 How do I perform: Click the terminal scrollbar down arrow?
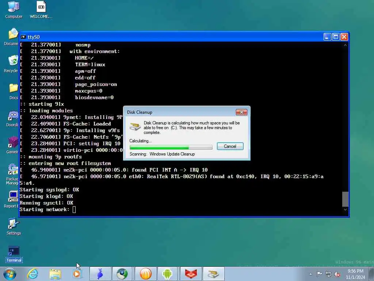345,210
